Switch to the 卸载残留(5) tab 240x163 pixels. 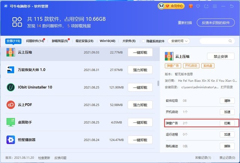(x=60, y=41)
